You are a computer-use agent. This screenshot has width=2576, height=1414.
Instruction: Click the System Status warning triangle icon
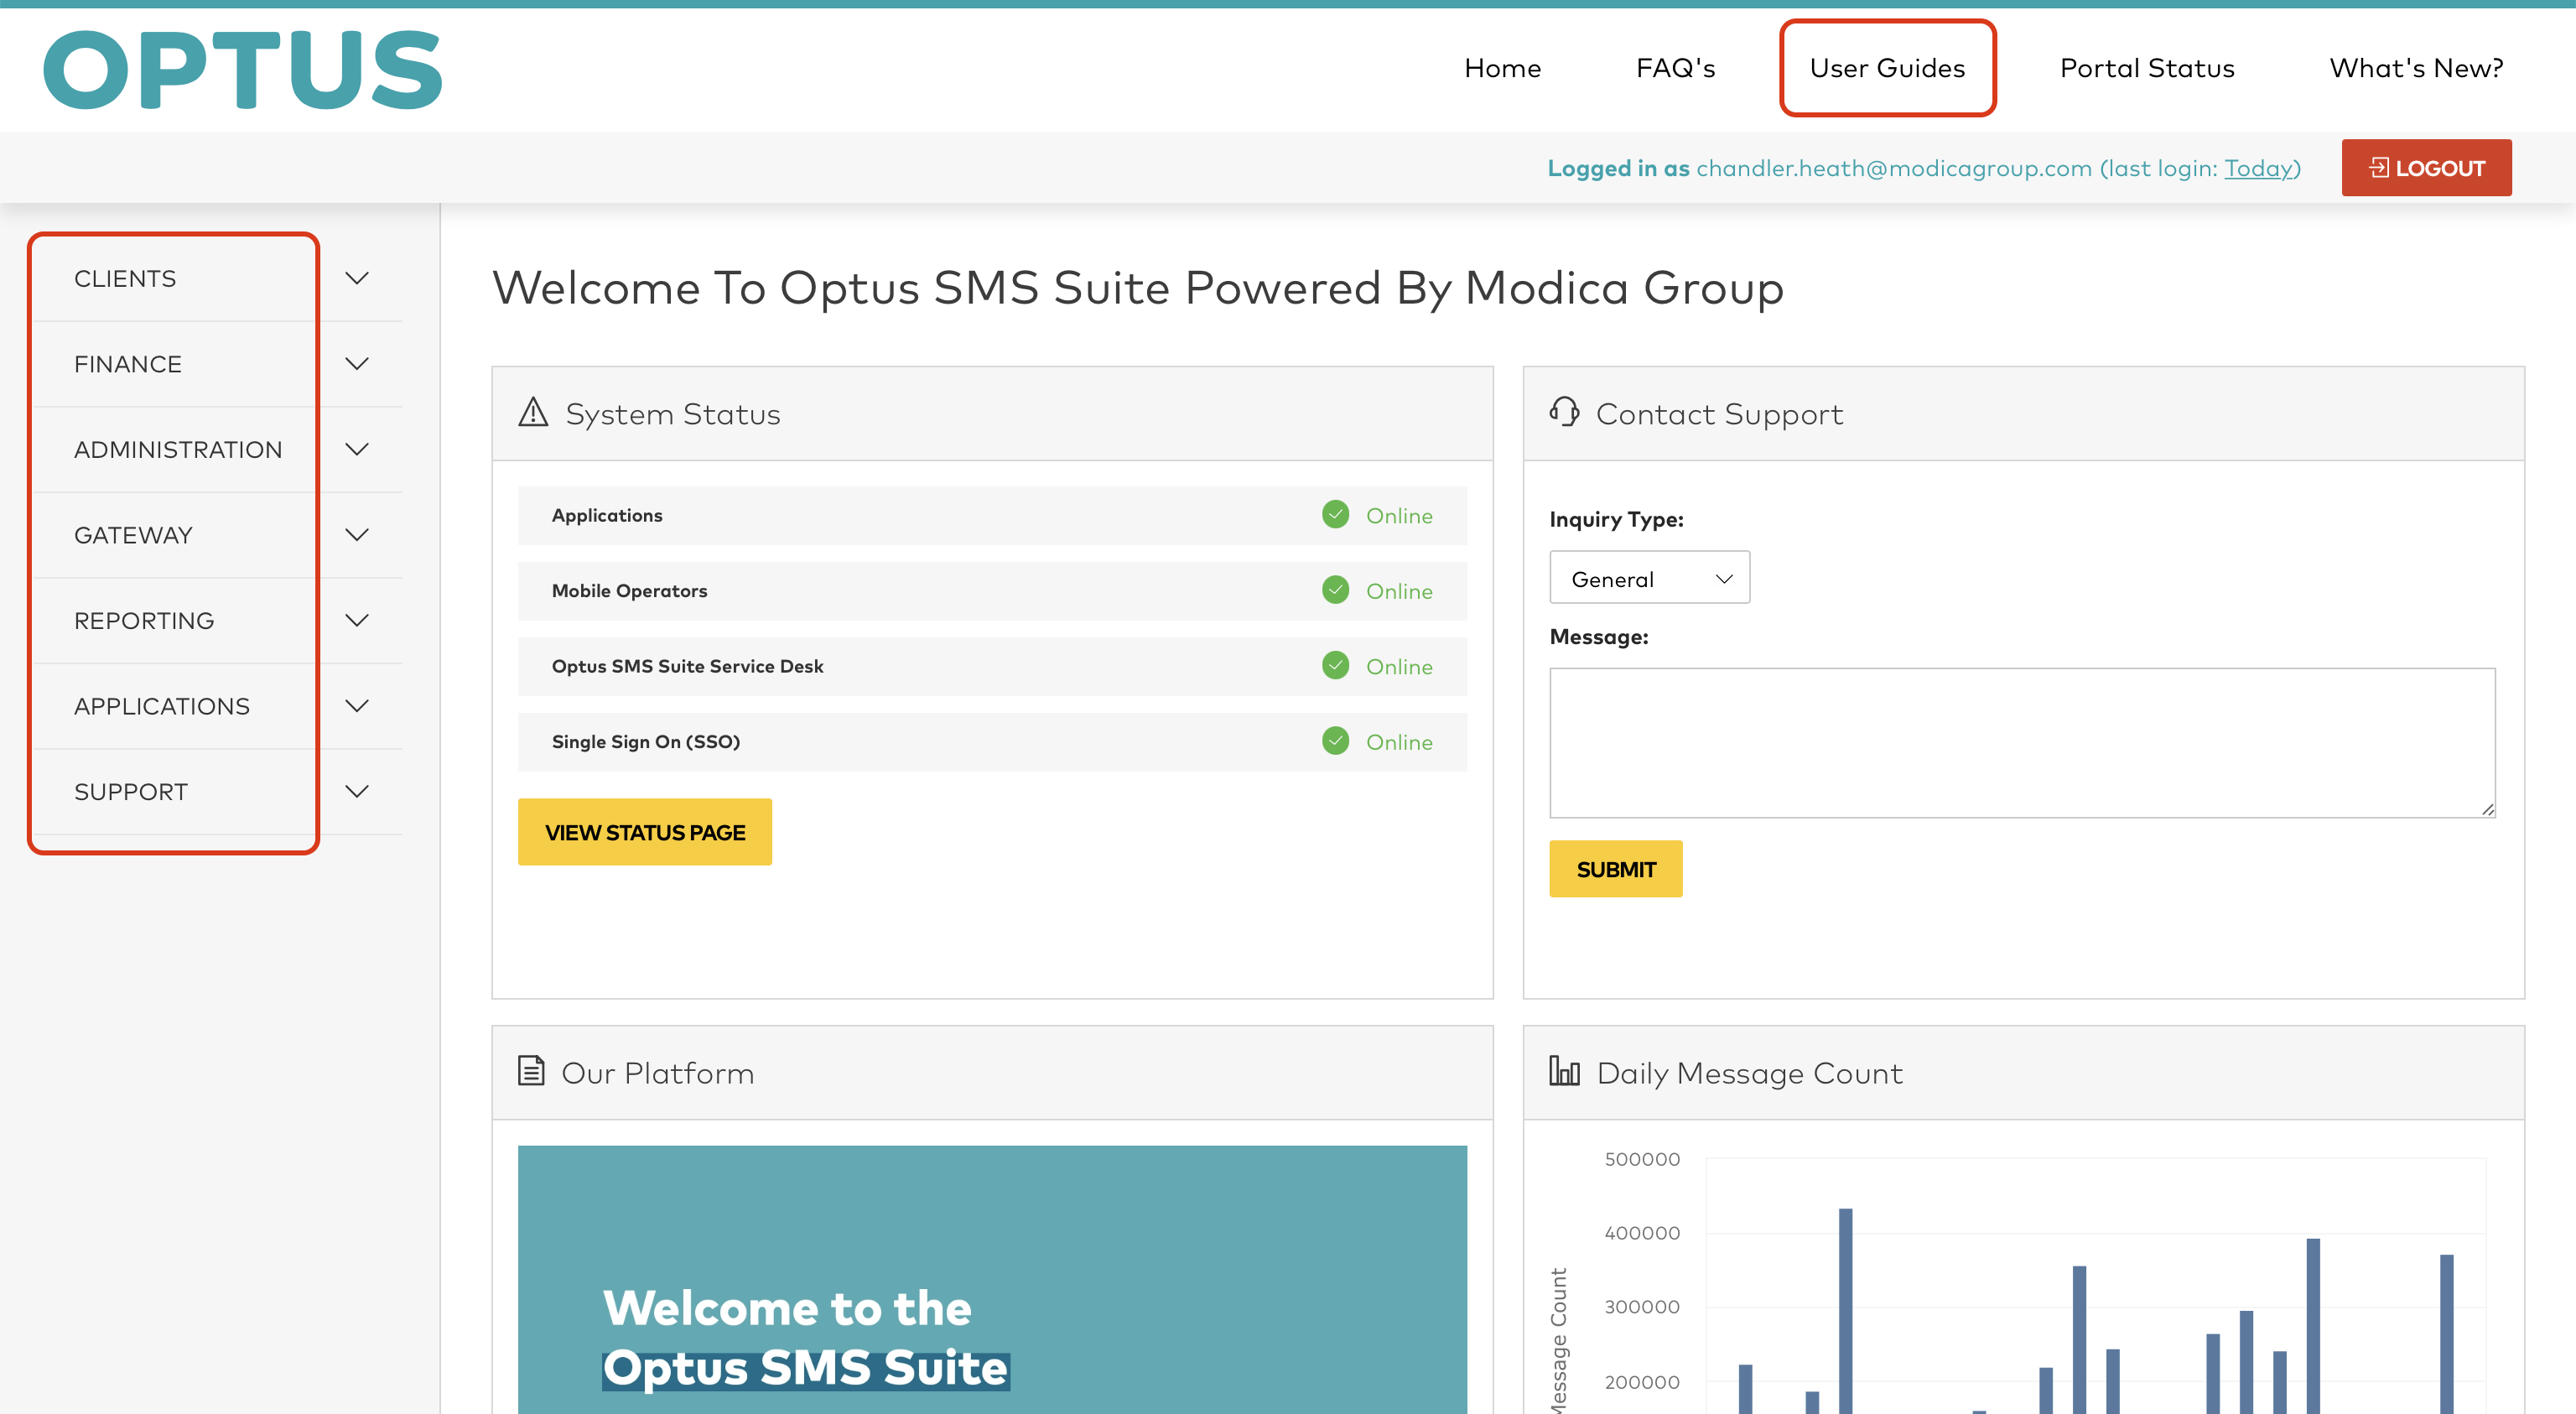[533, 413]
